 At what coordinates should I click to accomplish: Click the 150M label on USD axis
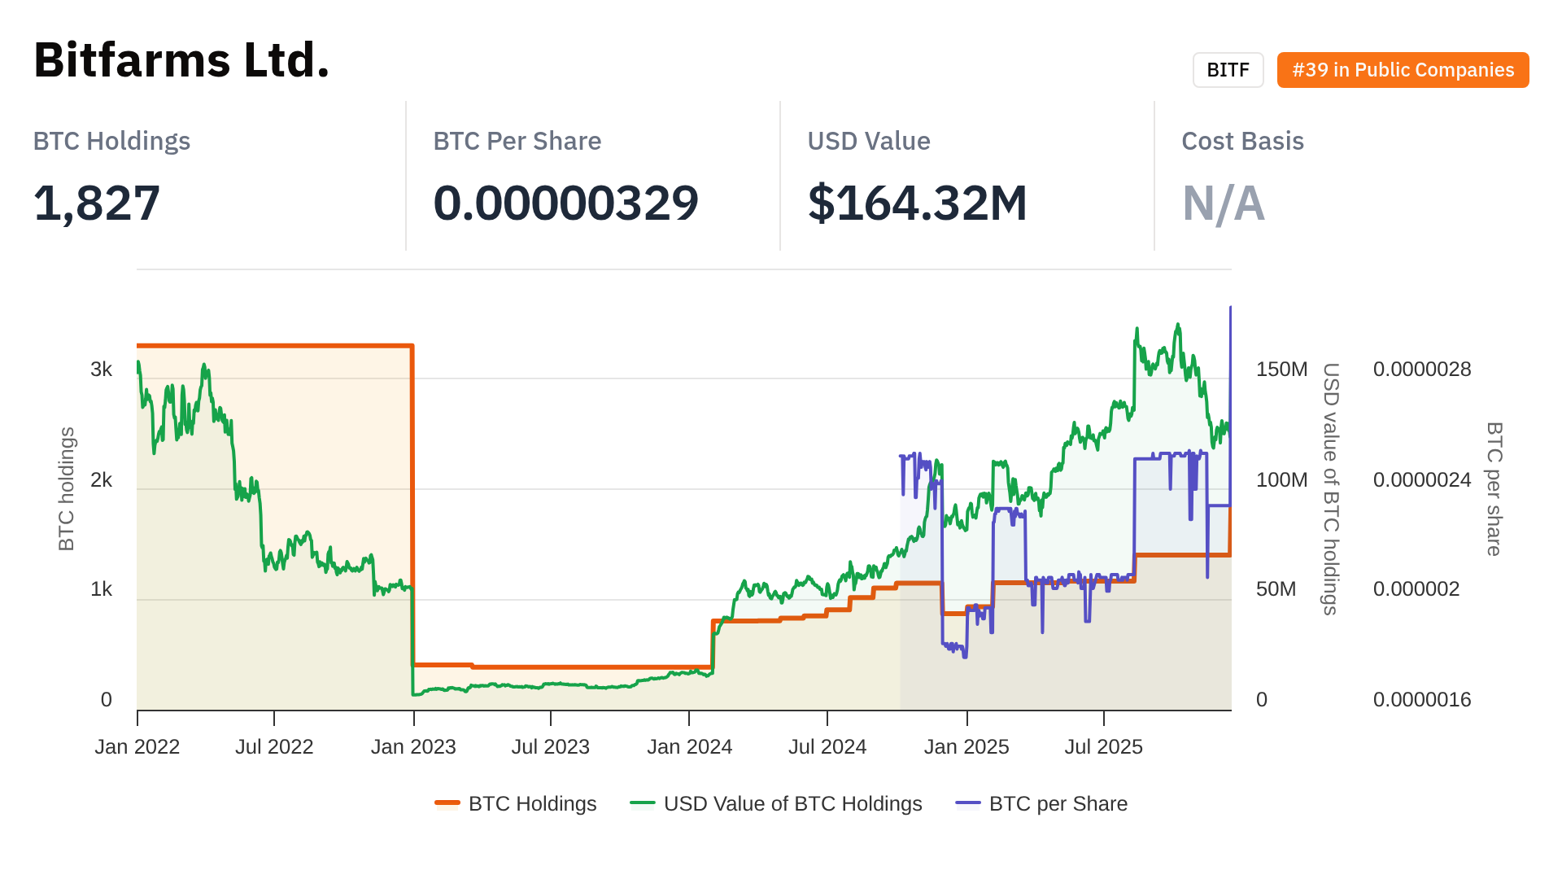click(1281, 370)
